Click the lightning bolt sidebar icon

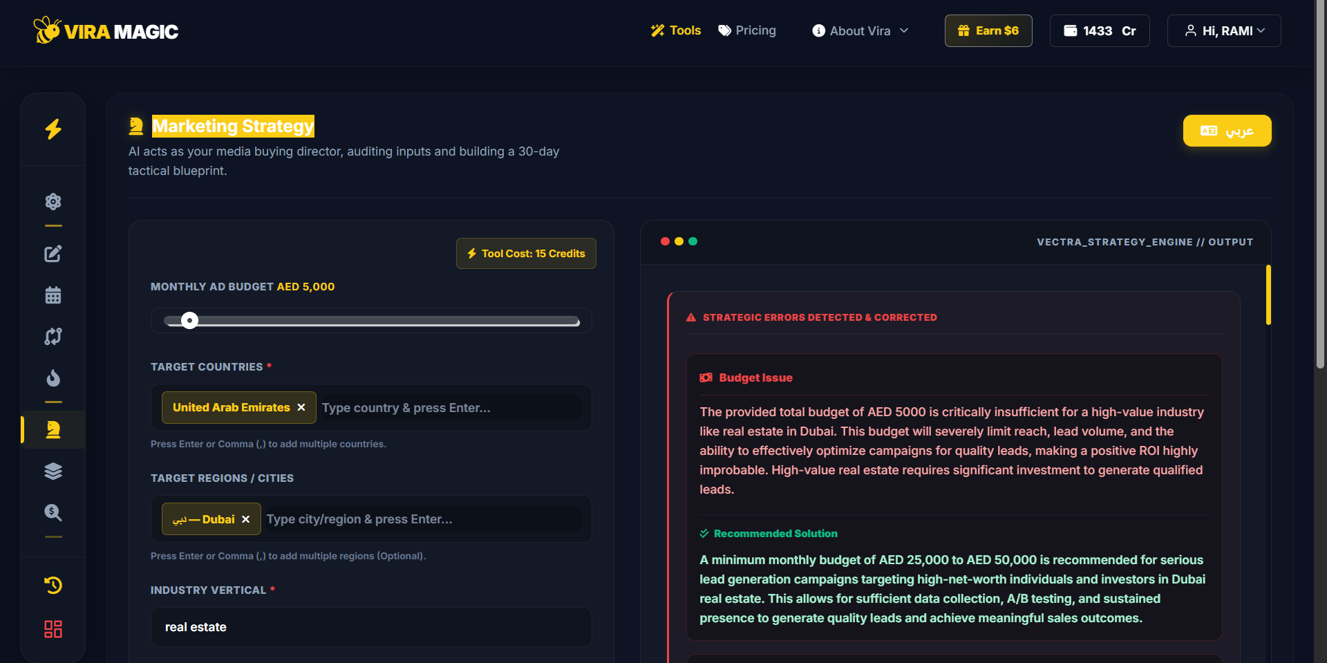53,129
